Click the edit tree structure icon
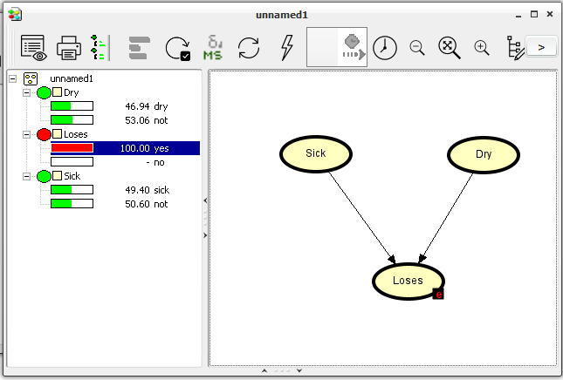The image size is (563, 380). point(515,48)
